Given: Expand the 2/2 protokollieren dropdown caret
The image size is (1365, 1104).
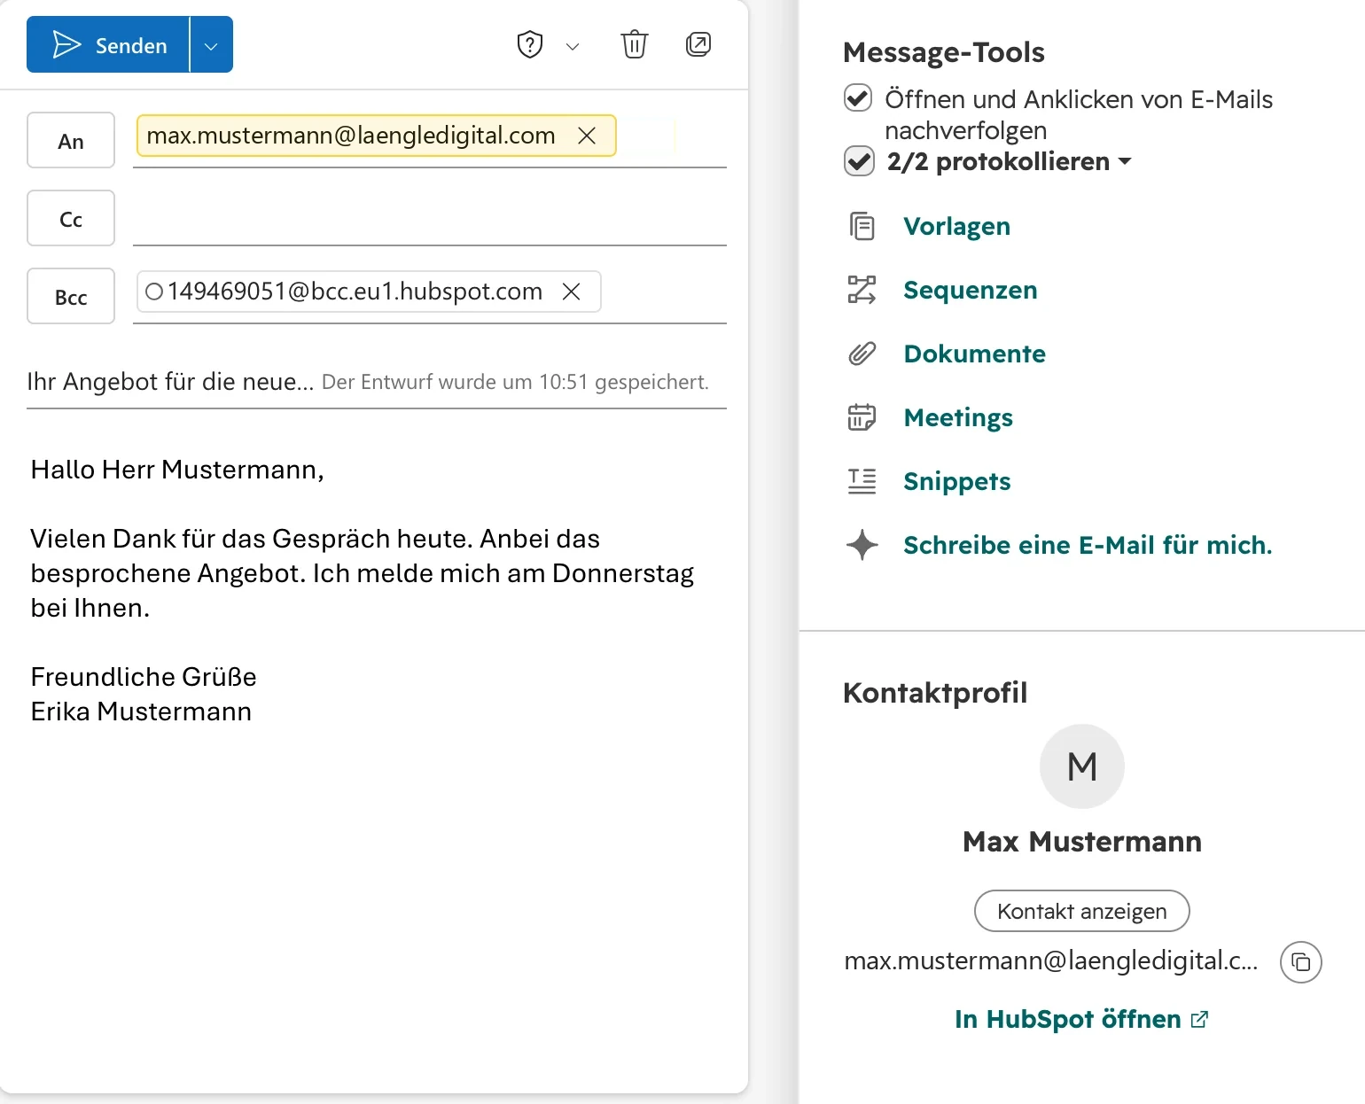Looking at the screenshot, I should click(x=1125, y=161).
